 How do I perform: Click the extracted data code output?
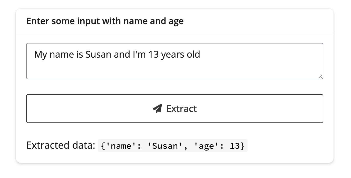(x=172, y=146)
